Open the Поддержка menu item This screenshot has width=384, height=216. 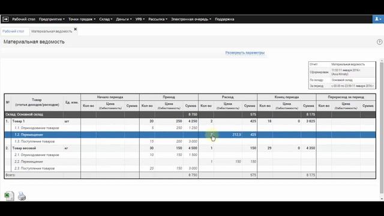pyautogui.click(x=224, y=19)
